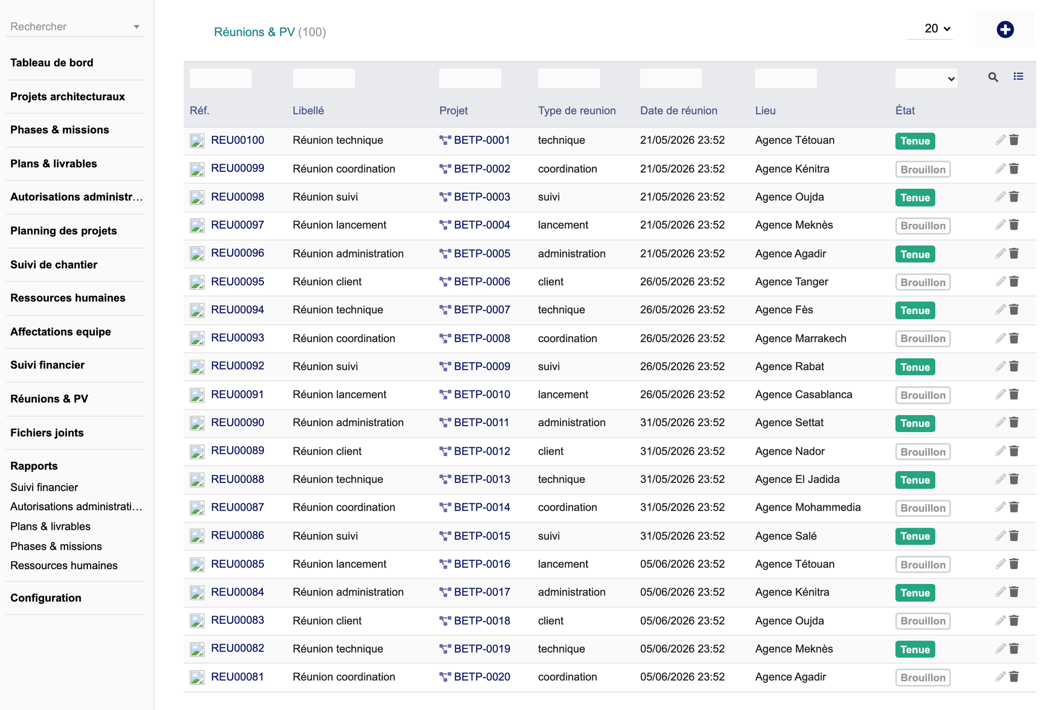Sort by Réf. column header
The image size is (1063, 710).
199,111
